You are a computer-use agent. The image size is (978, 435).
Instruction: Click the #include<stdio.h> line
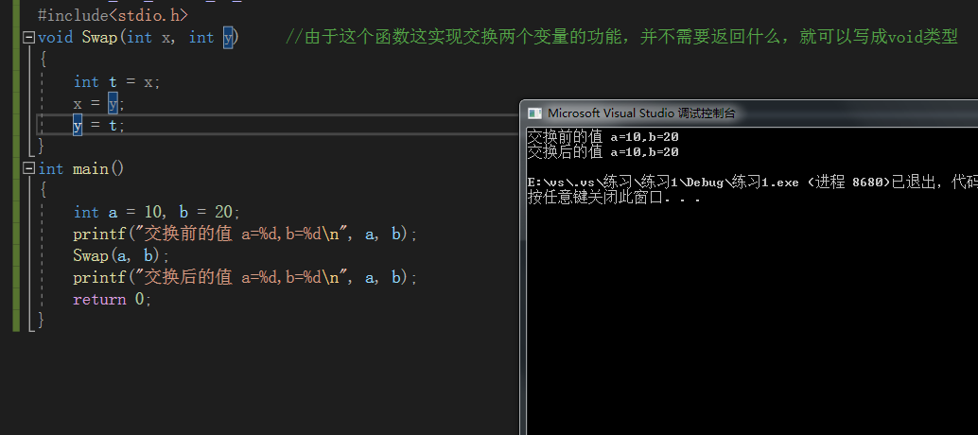pos(113,14)
